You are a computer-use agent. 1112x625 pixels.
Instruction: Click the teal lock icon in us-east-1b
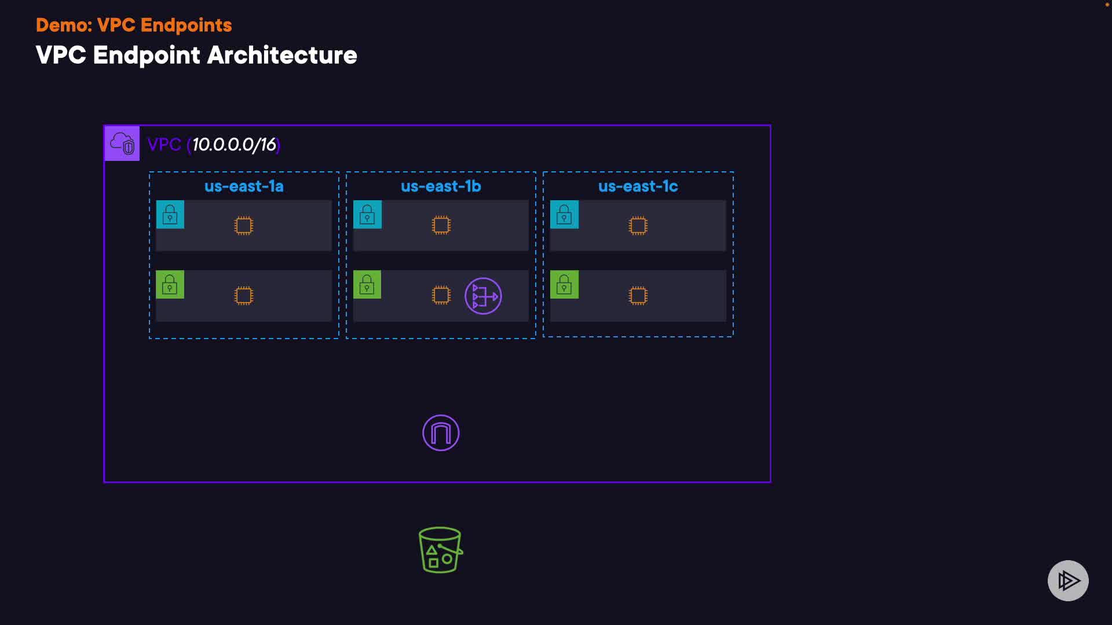point(367,215)
